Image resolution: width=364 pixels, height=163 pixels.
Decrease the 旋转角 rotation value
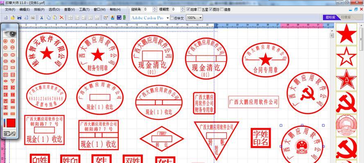coord(155,11)
